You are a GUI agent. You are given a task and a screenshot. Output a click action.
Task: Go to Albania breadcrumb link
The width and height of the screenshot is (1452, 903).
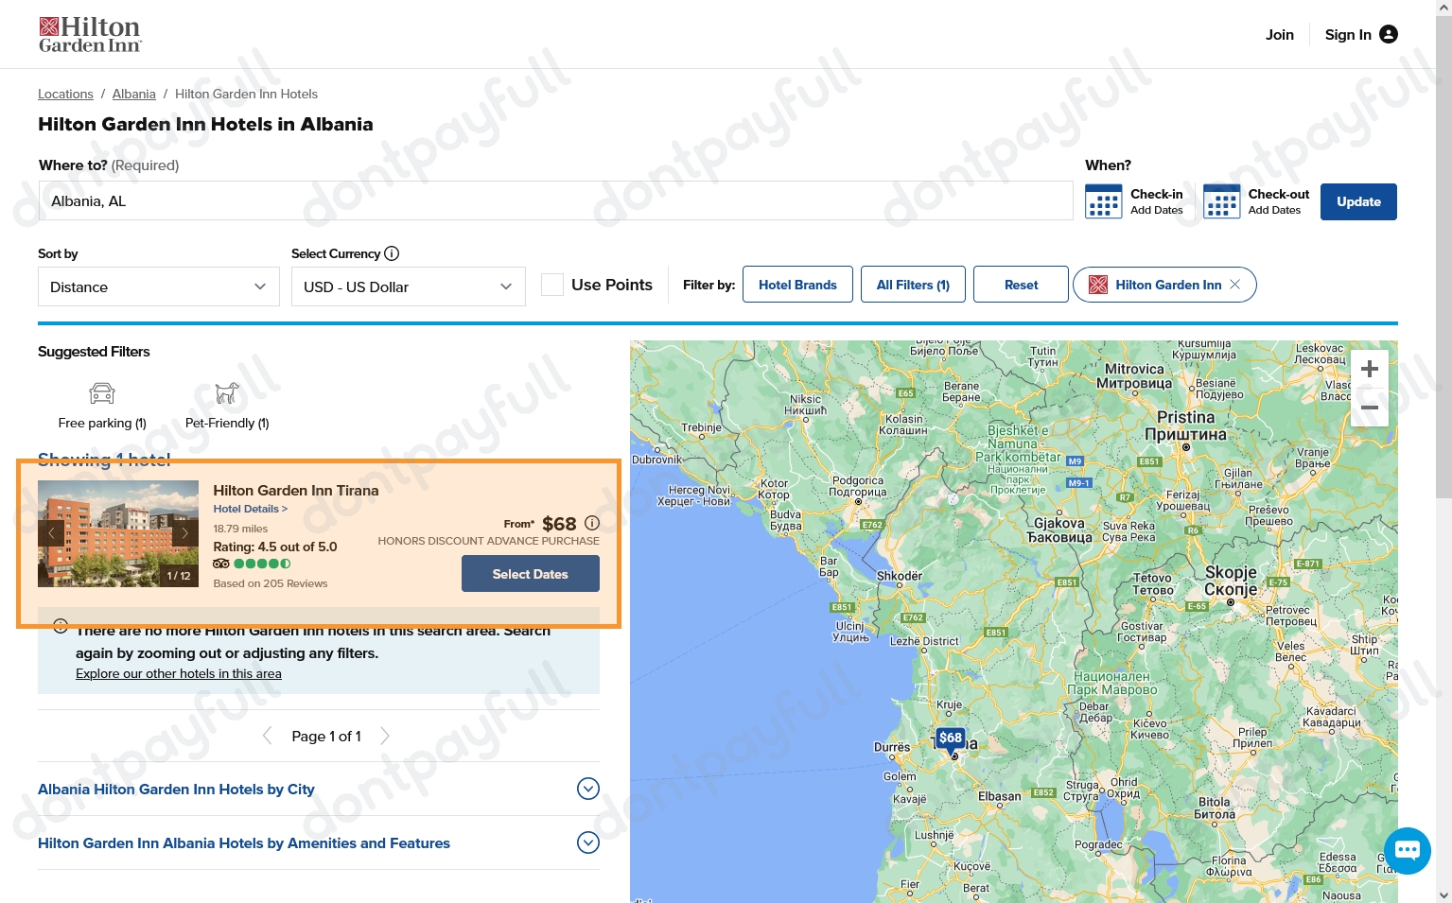(133, 94)
